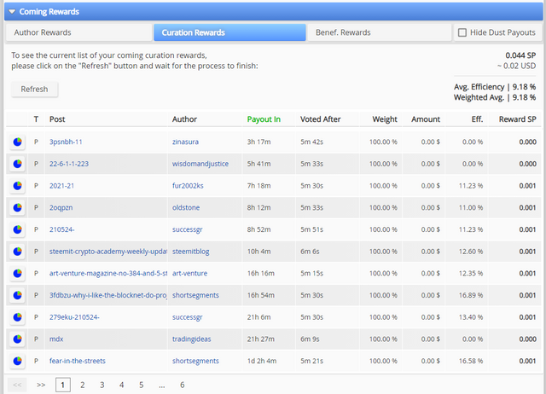Open author fur2002ks profile
Image resolution: width=546 pixels, height=394 pixels.
188,186
